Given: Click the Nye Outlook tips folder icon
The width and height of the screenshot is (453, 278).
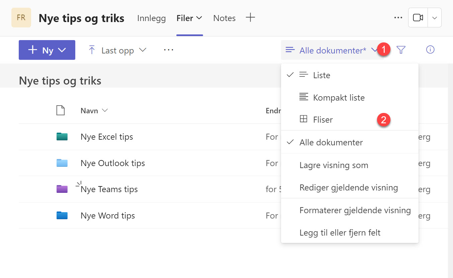Looking at the screenshot, I should (x=62, y=163).
